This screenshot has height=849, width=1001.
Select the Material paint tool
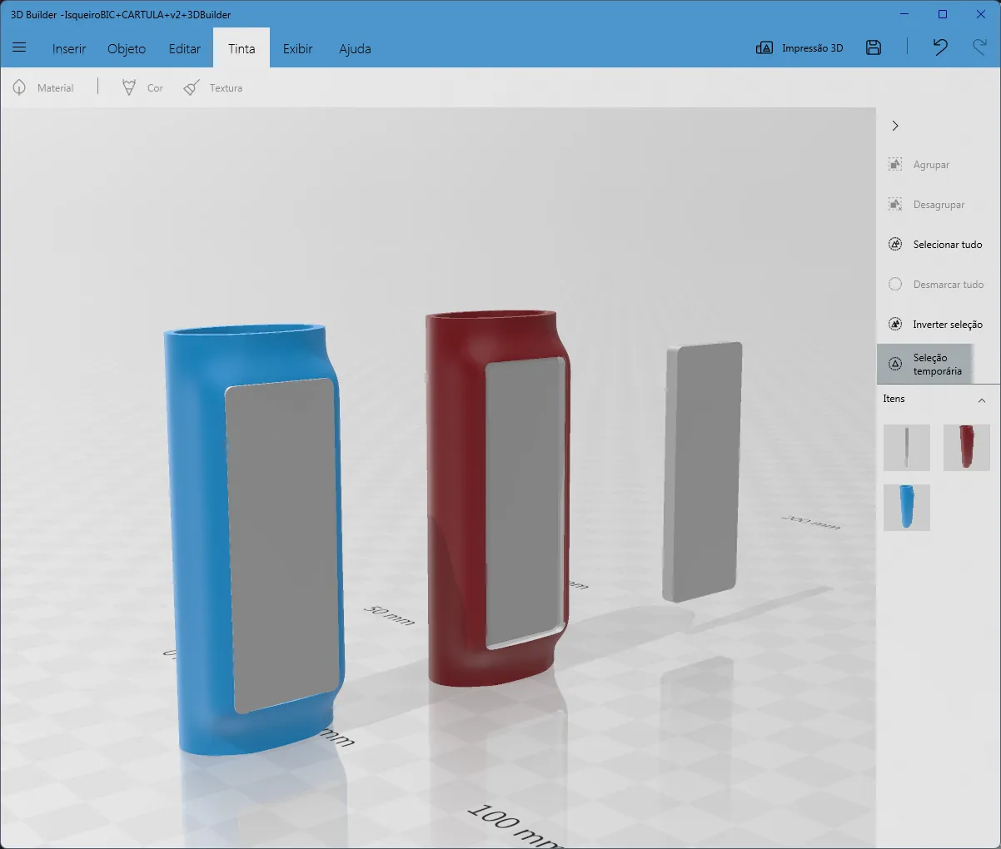click(x=43, y=87)
